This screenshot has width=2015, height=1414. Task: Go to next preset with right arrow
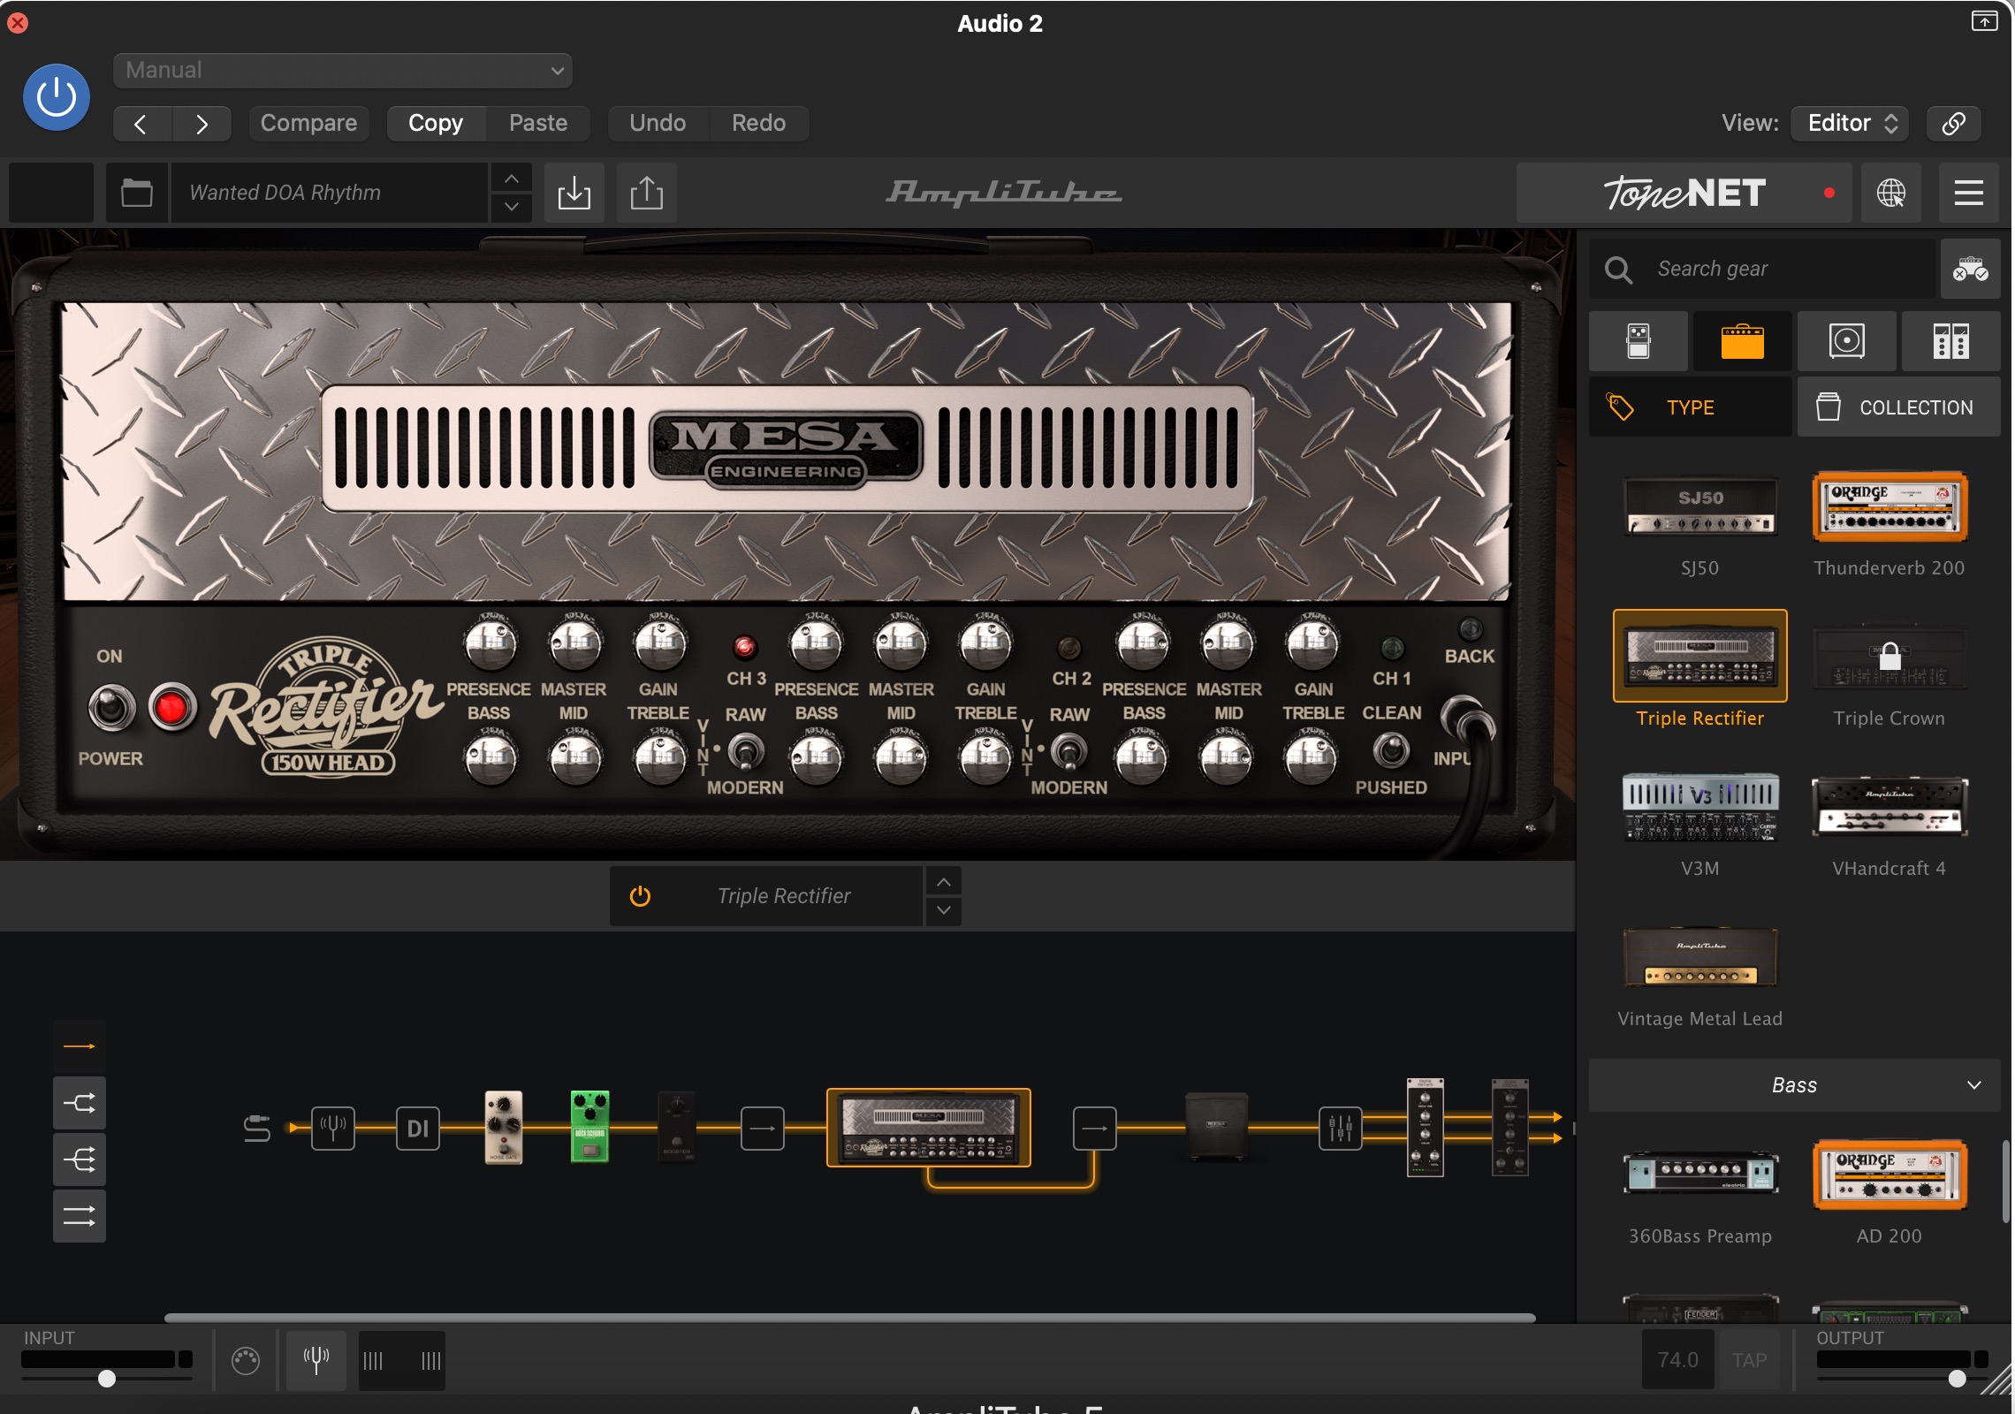tap(201, 124)
